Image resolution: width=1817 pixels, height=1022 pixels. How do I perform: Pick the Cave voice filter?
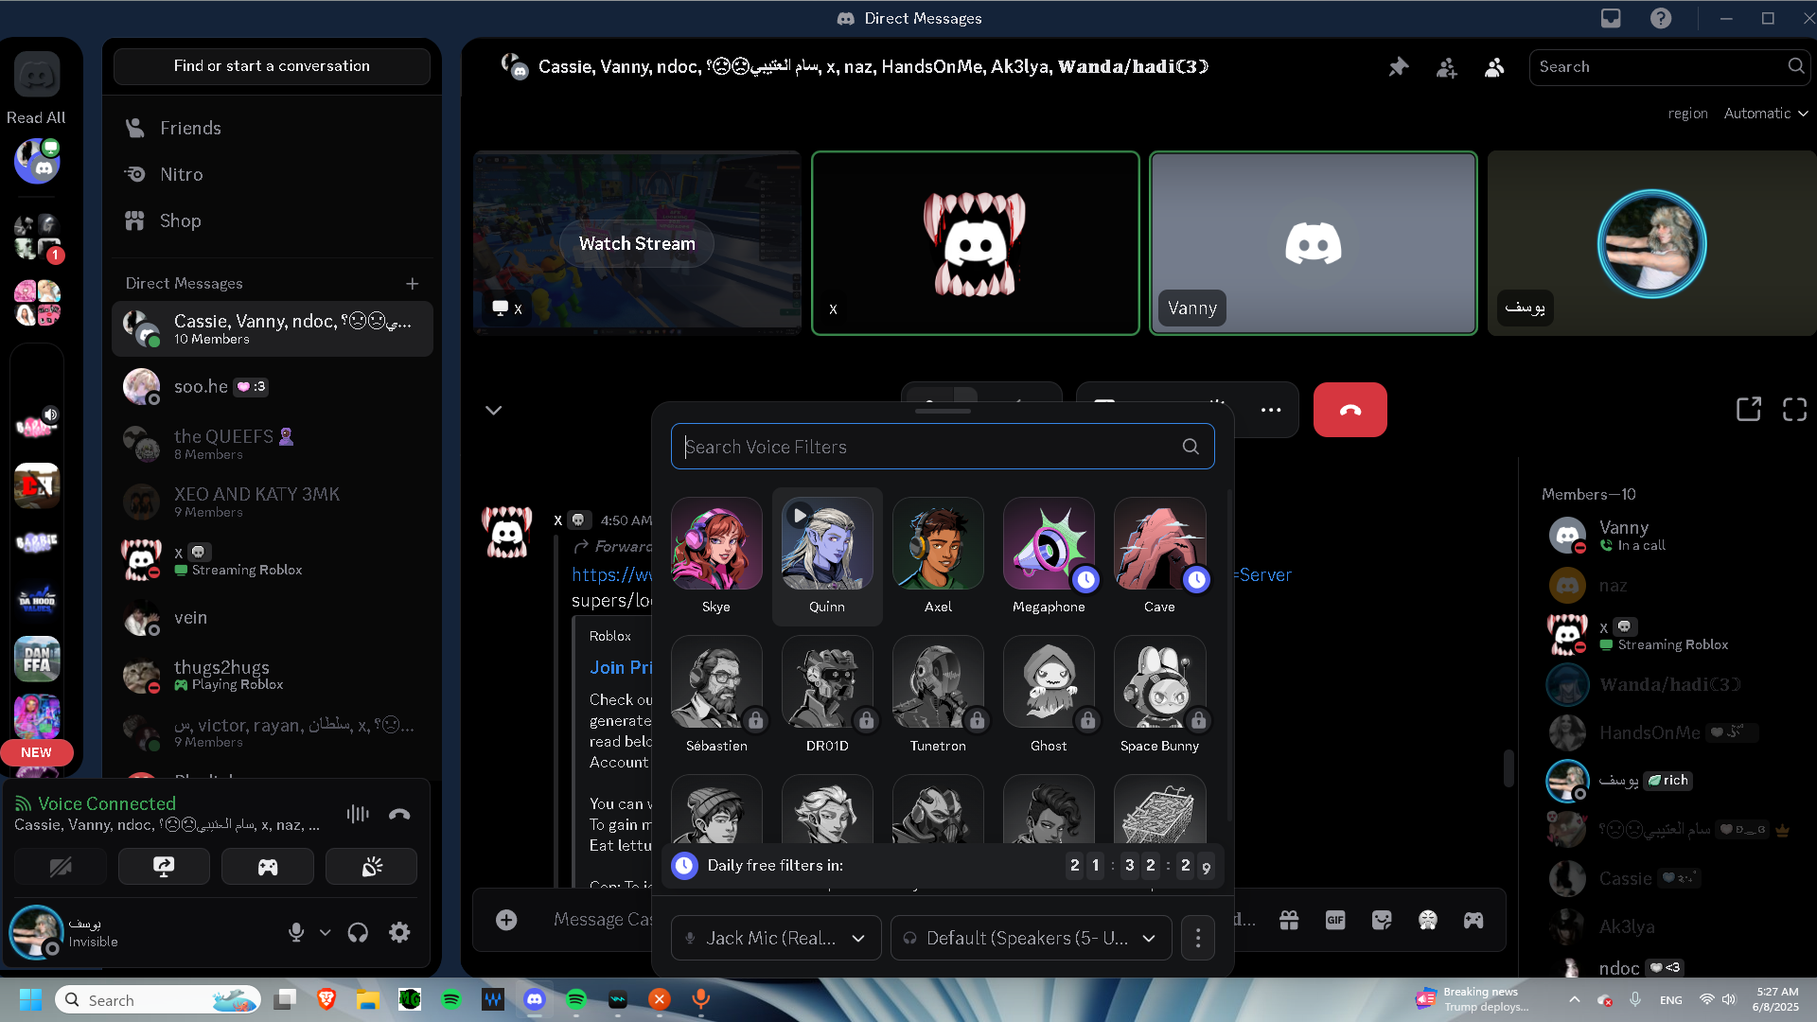1159,556
